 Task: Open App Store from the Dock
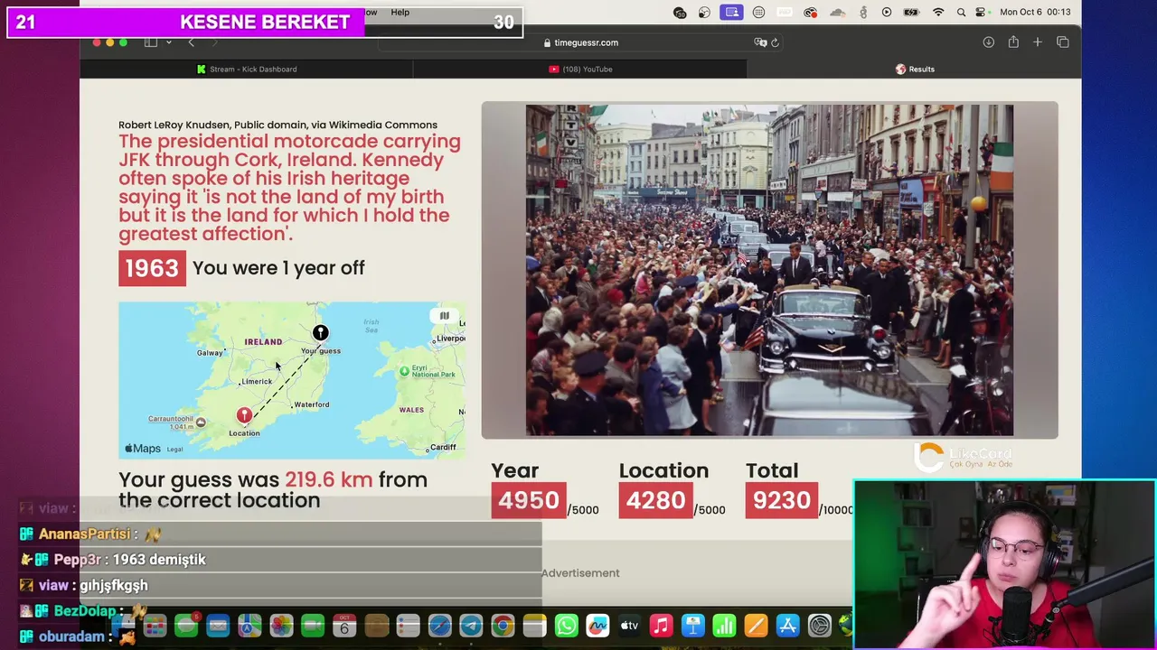[787, 626]
